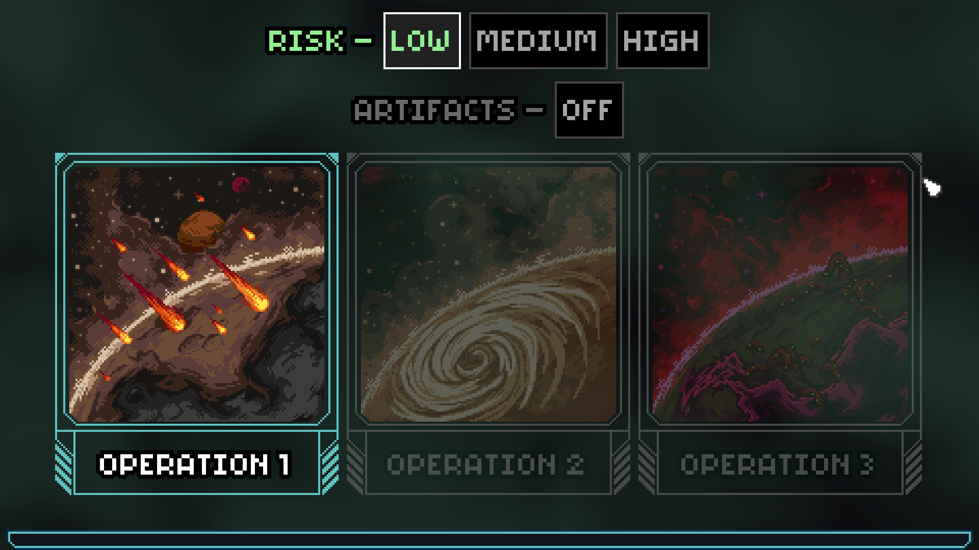The height and width of the screenshot is (550, 979).
Task: Click the OPERATION 1 title label
Action: pos(195,464)
